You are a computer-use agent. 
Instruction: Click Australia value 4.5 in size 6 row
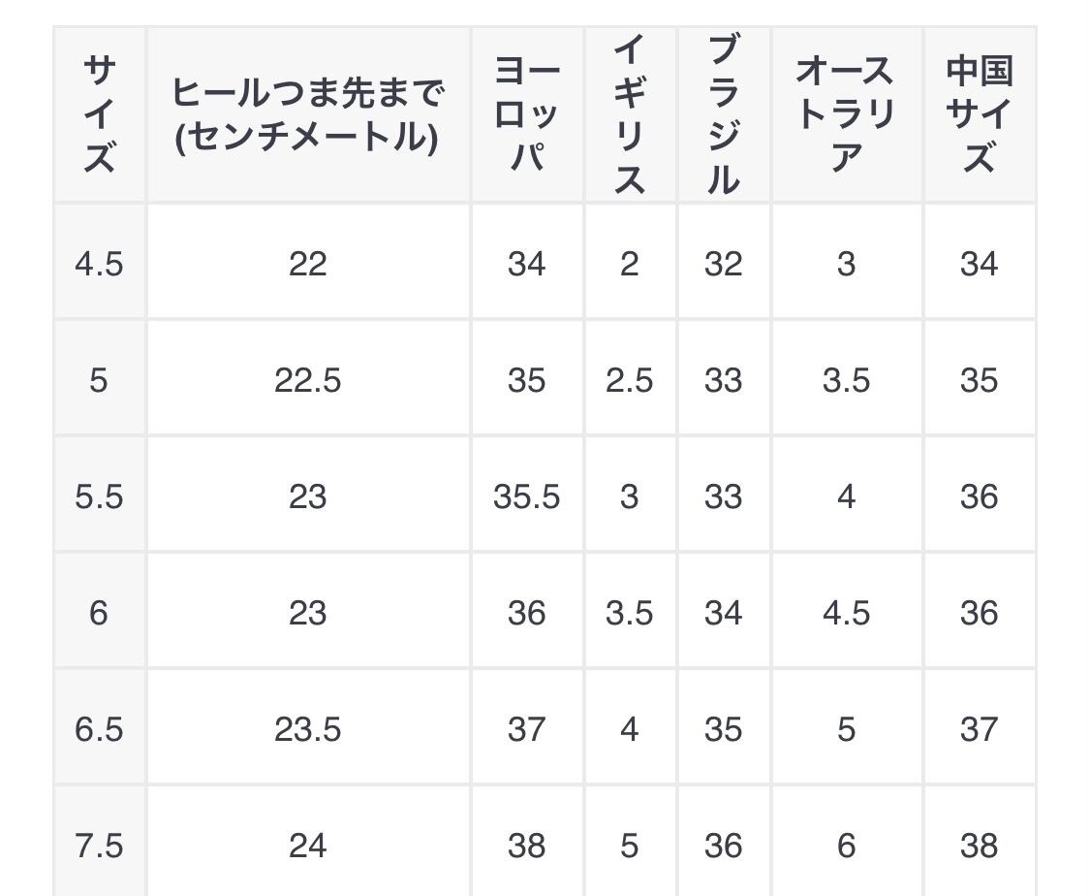(846, 613)
